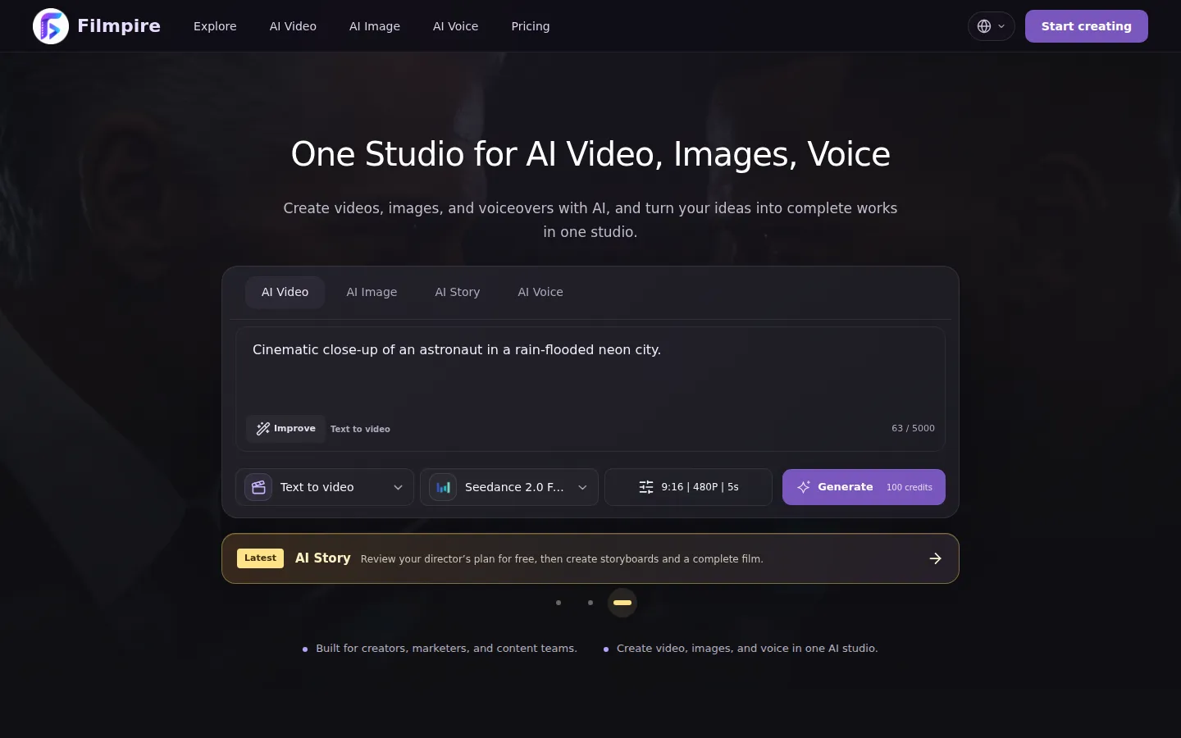The height and width of the screenshot is (738, 1181).
Task: Open the globe language selector
Action: (x=992, y=26)
